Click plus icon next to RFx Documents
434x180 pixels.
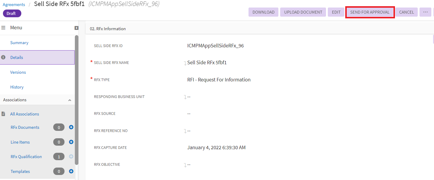tap(71, 127)
